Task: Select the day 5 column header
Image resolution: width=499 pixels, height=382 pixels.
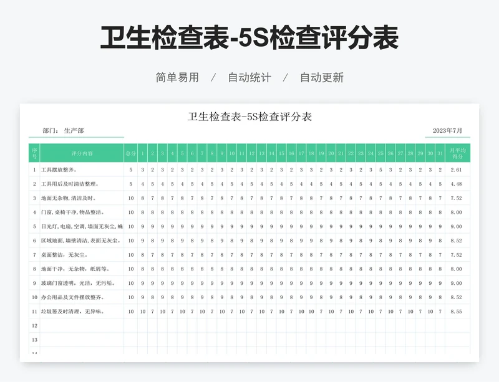Action: point(182,153)
